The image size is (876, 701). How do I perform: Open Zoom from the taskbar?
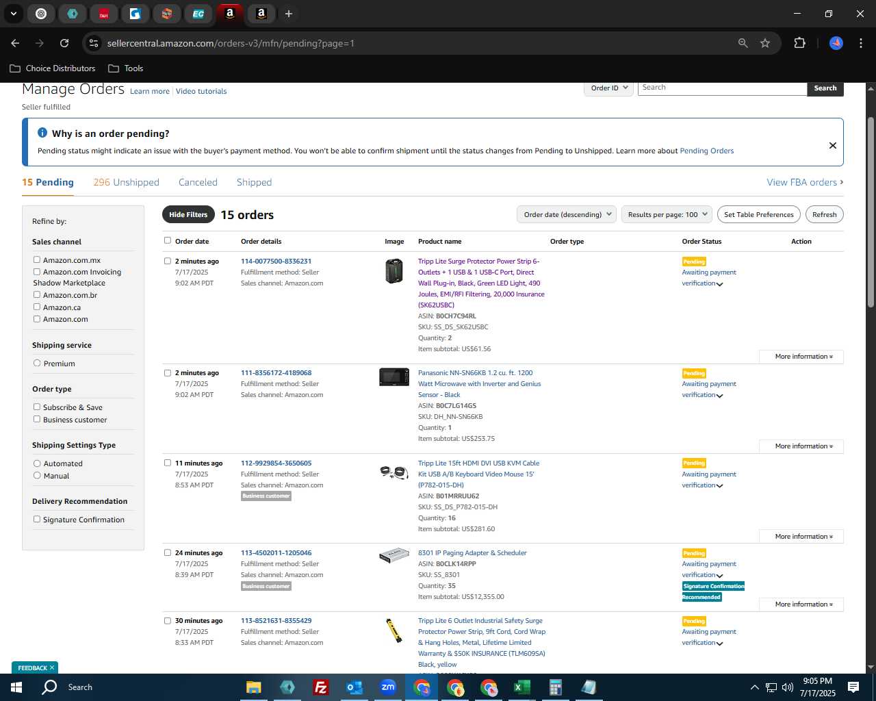click(388, 687)
